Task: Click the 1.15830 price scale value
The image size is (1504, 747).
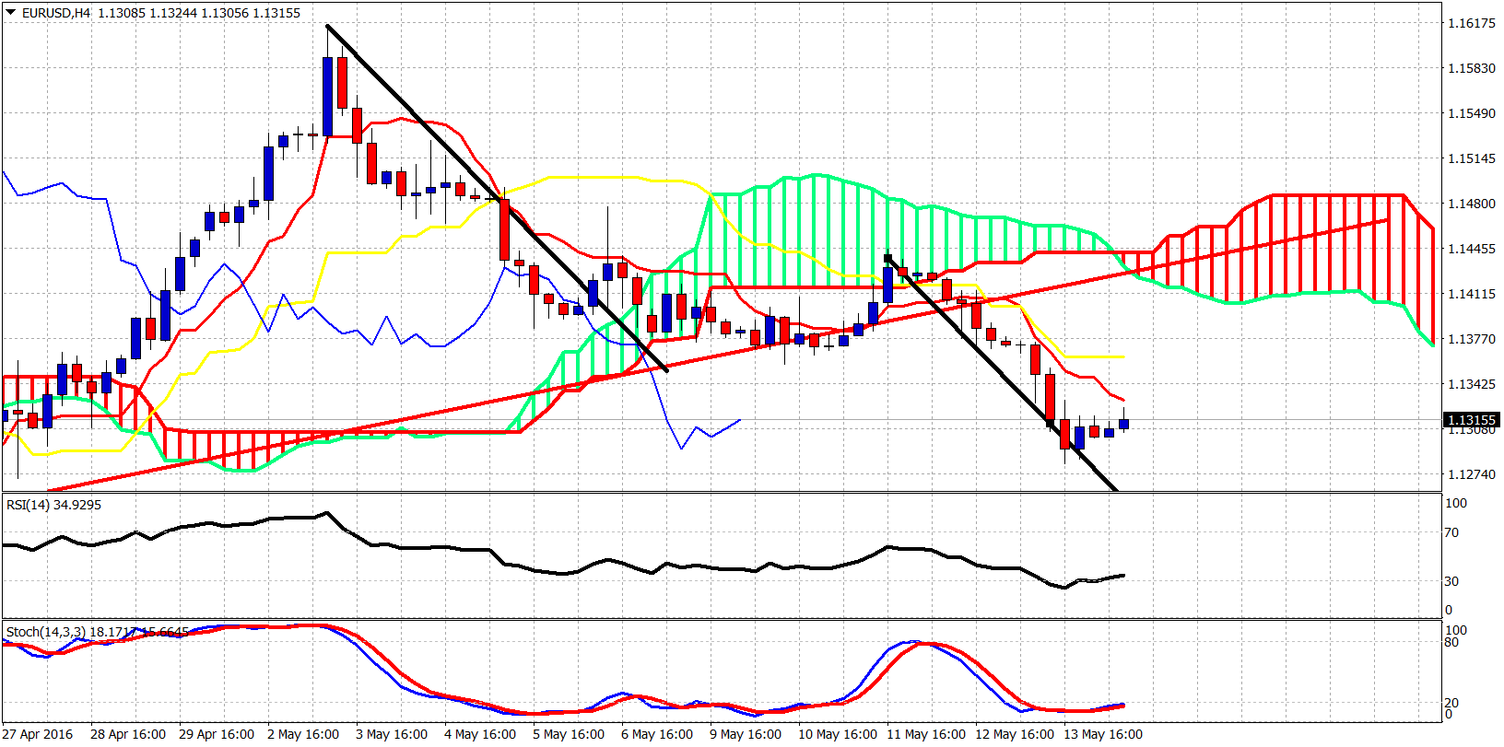Action: point(1472,68)
